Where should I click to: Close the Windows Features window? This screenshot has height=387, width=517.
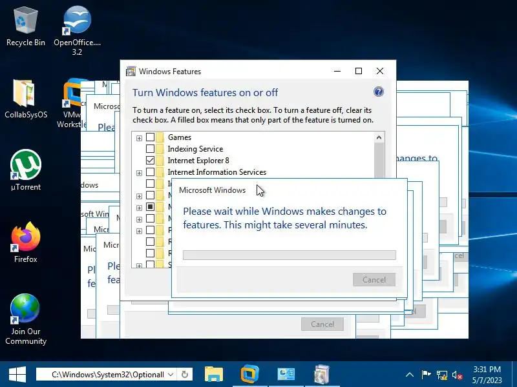coord(380,71)
